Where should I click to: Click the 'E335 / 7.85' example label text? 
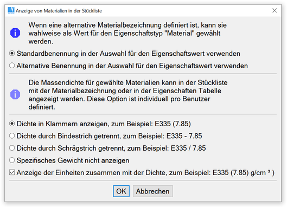click(x=188, y=148)
